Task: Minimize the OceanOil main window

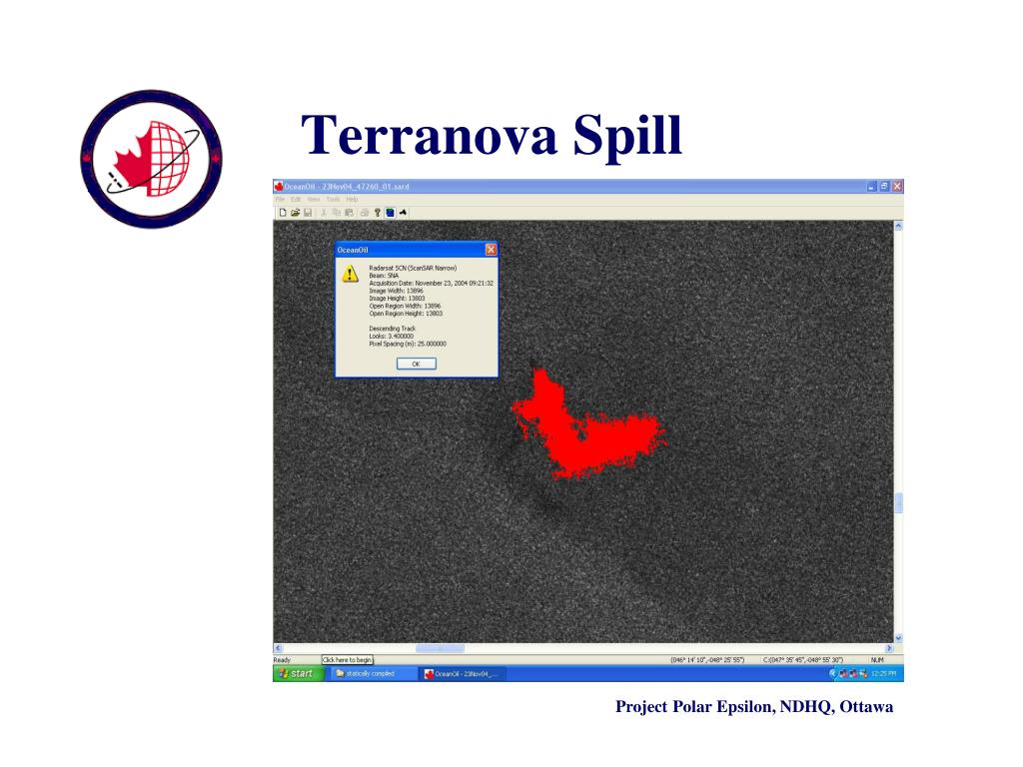Action: (871, 187)
